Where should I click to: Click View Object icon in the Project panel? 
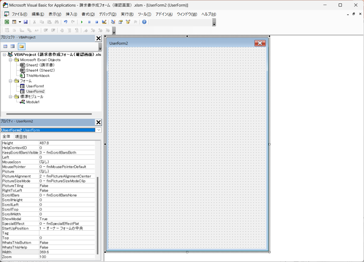[x=13, y=47]
